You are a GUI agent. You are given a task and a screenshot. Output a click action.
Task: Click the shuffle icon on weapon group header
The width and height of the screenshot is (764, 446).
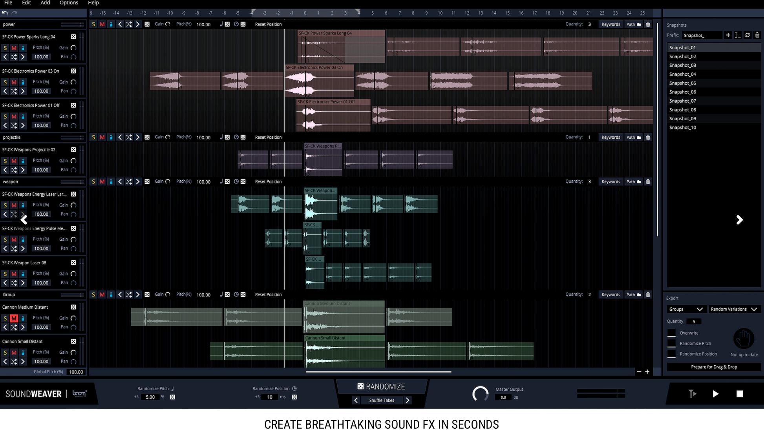point(129,182)
